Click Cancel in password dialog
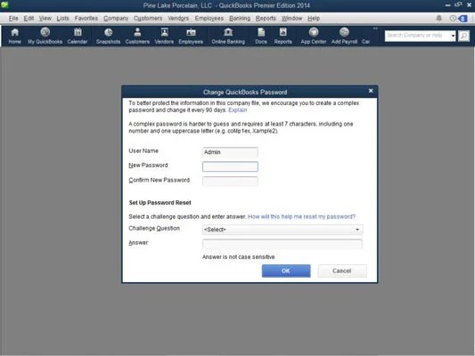475x356 pixels. (342, 271)
